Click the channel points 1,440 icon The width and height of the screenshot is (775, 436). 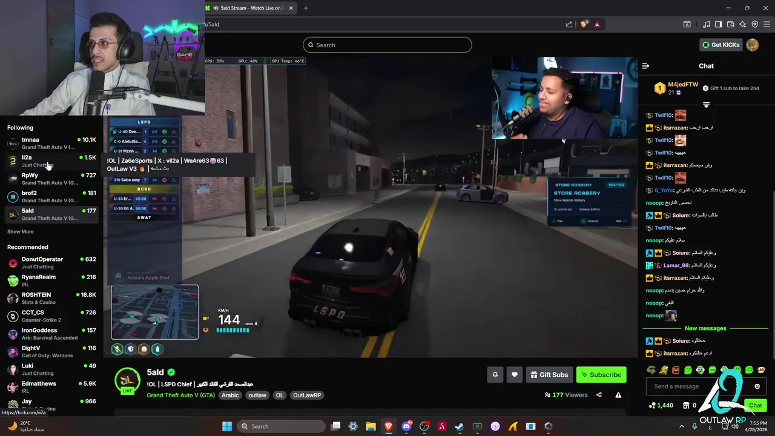[652, 405]
